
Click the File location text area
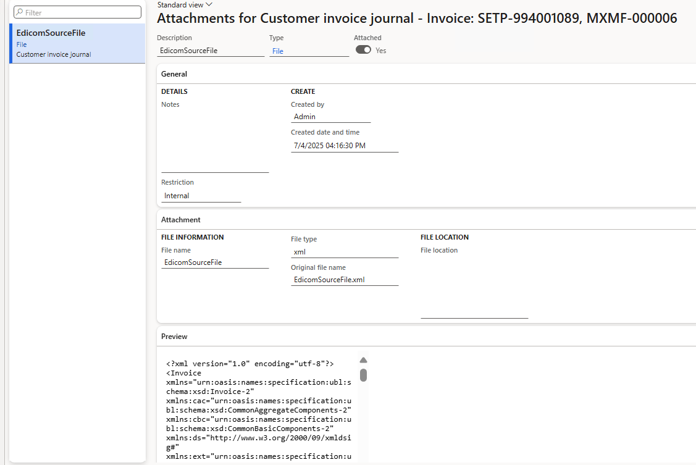[x=474, y=287]
